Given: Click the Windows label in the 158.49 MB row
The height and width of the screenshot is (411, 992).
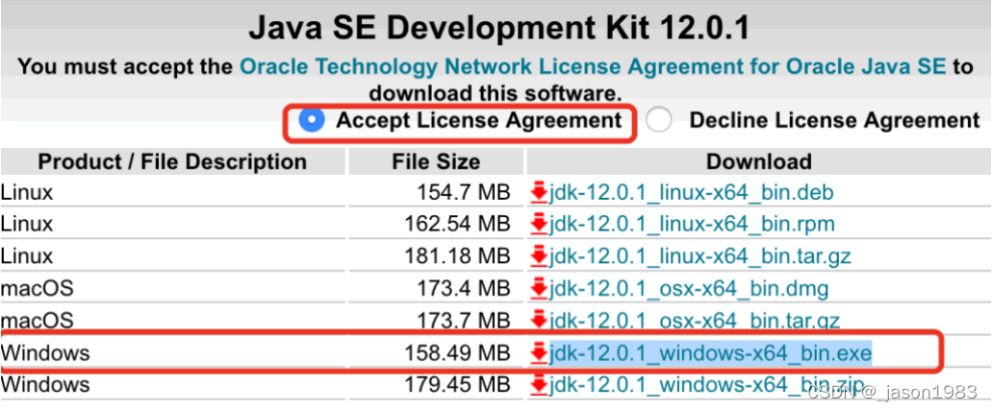Looking at the screenshot, I should (45, 353).
